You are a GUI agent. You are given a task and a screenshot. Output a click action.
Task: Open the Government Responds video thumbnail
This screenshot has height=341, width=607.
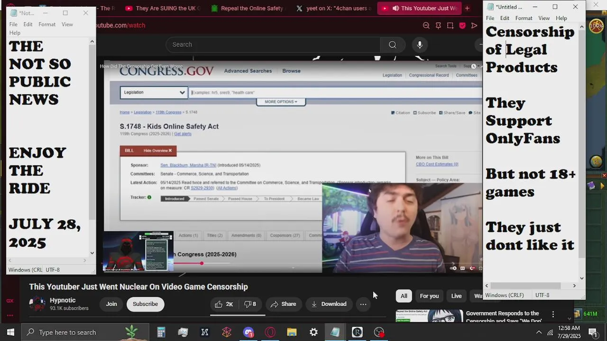(429, 316)
